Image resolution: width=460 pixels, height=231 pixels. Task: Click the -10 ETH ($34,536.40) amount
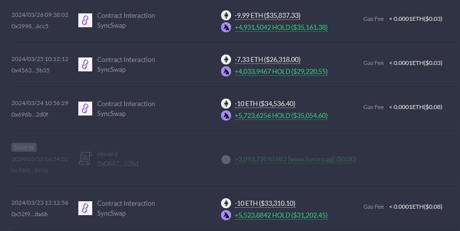coord(265,104)
